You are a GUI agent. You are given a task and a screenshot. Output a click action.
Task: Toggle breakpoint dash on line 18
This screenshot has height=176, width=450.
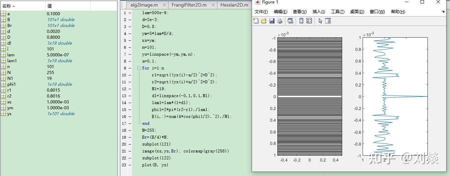[130, 130]
